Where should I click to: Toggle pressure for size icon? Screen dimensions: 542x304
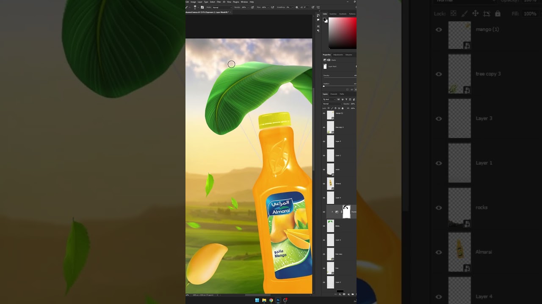[x=313, y=7]
